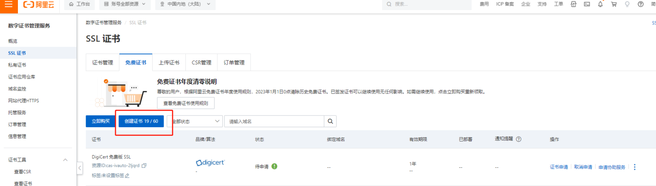Click the Cloud Shell terminal icon
This screenshot has width=656, height=186.
click(x=587, y=4)
